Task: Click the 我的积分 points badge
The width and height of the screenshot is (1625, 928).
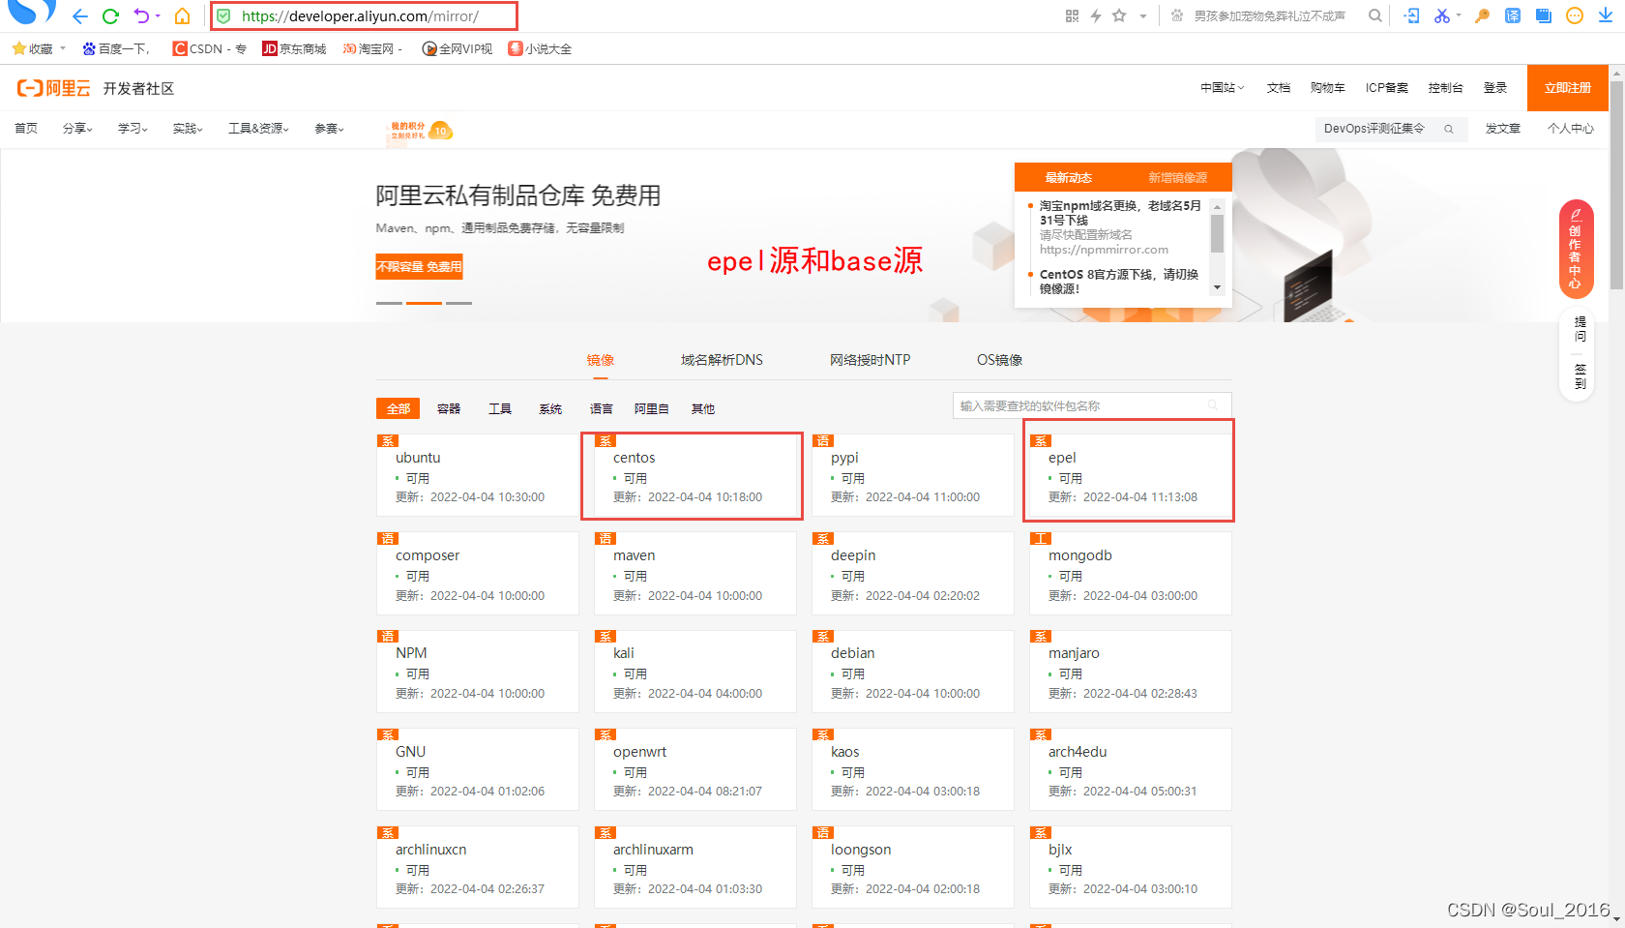Action: tap(420, 131)
